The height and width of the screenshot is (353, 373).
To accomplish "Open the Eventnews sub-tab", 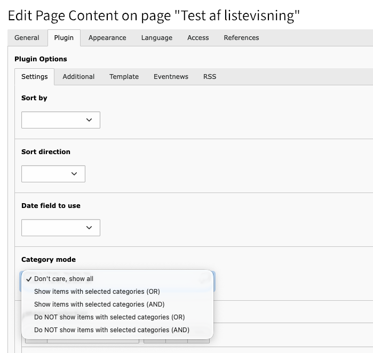I will coord(171,77).
